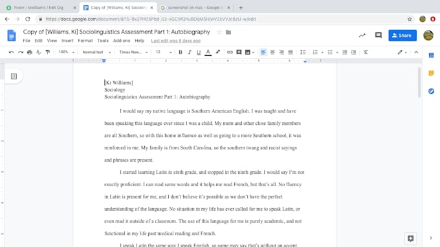Hide side panel with bottom chevron

click(x=431, y=238)
